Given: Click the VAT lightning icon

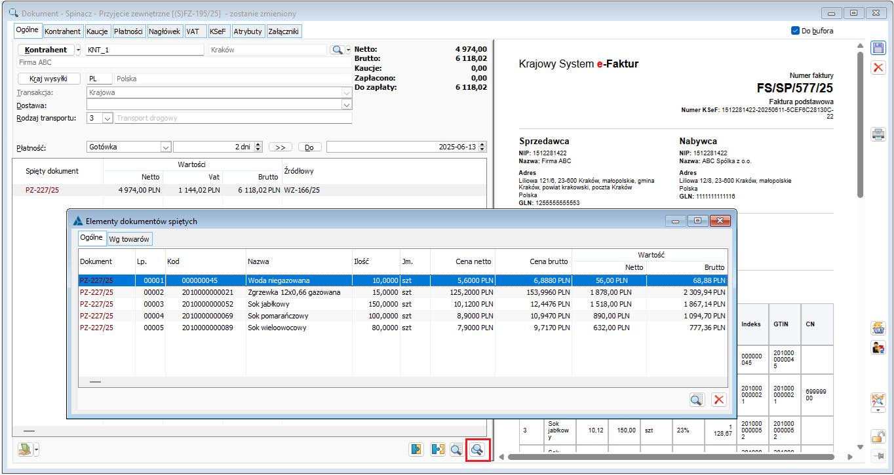Looking at the screenshot, I should pos(878,328).
